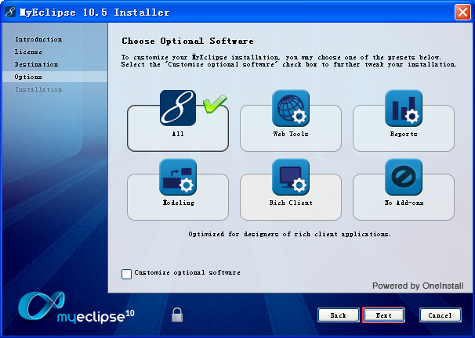Cancel the installation
This screenshot has width=475, height=338.
(x=441, y=315)
